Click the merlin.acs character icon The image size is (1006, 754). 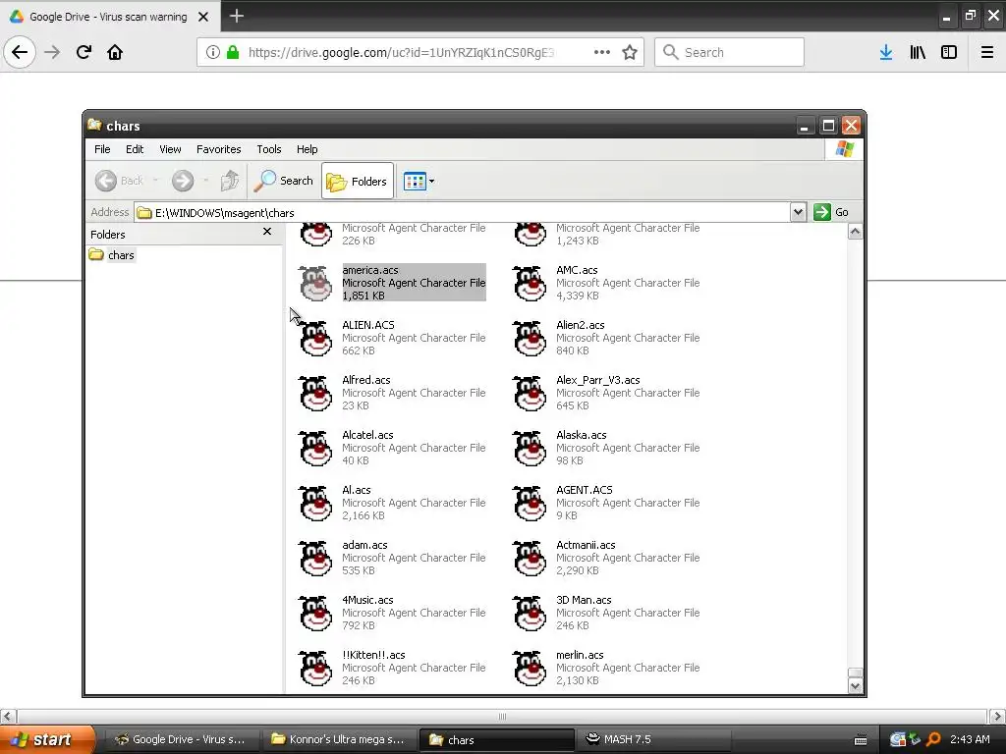coord(530,669)
